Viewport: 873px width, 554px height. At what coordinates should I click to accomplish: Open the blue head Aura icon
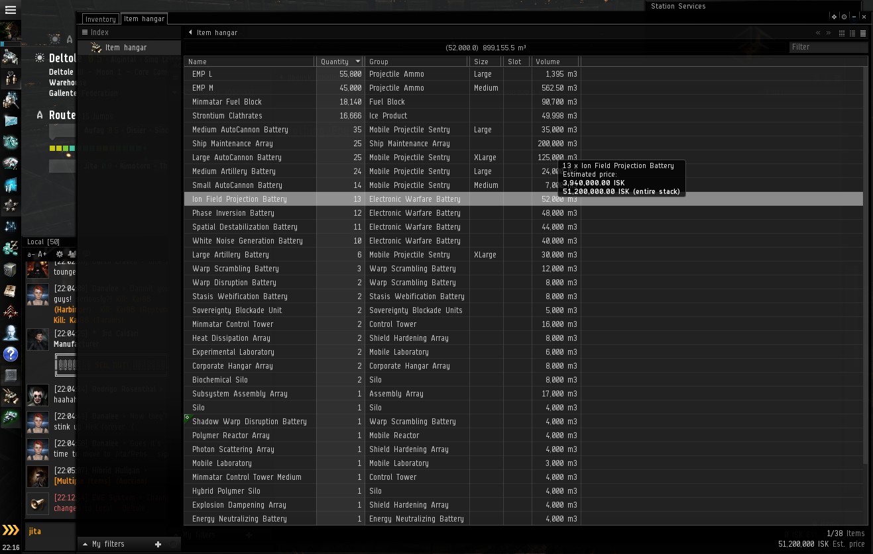coord(11,333)
